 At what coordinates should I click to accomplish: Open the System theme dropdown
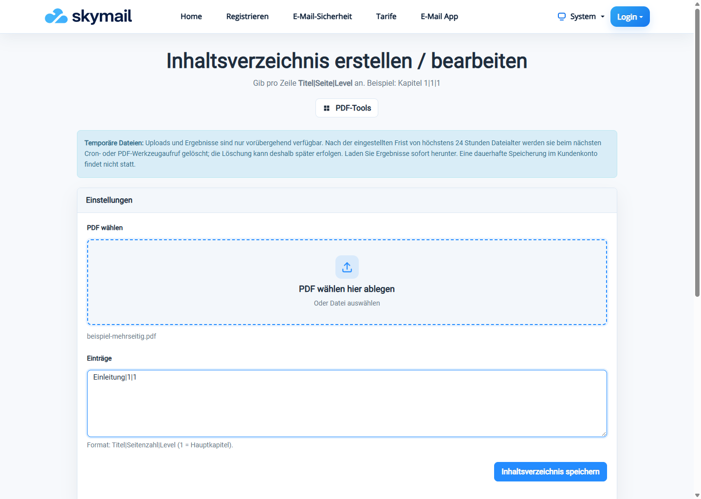pos(581,17)
